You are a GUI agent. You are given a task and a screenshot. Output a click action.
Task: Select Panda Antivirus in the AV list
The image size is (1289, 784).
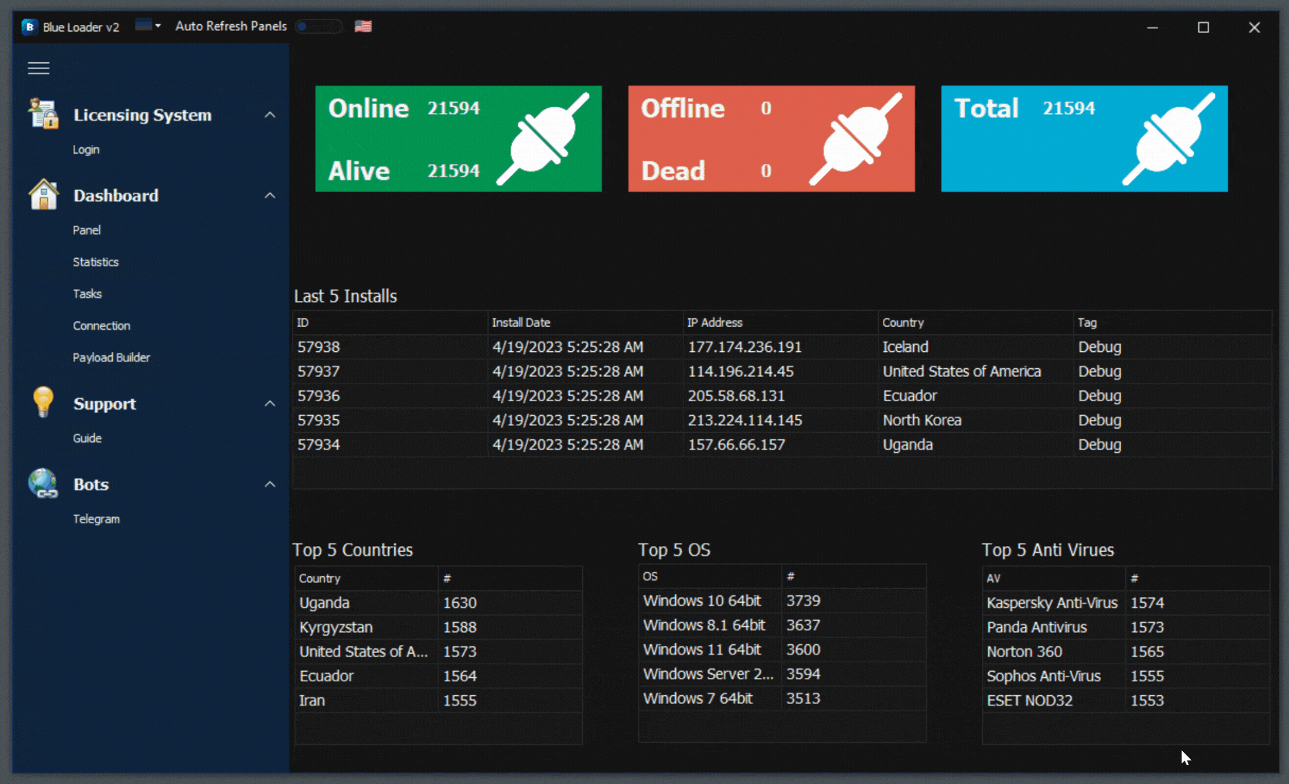(x=1126, y=627)
